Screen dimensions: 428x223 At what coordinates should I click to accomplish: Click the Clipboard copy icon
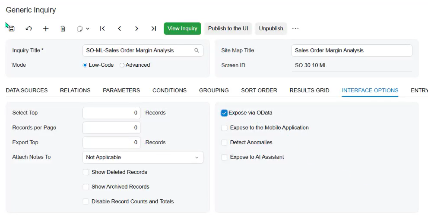80,28
